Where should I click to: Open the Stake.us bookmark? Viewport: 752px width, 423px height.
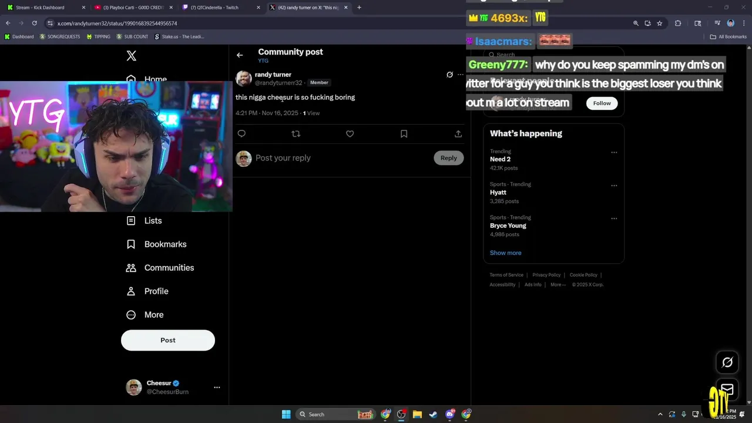(179, 37)
